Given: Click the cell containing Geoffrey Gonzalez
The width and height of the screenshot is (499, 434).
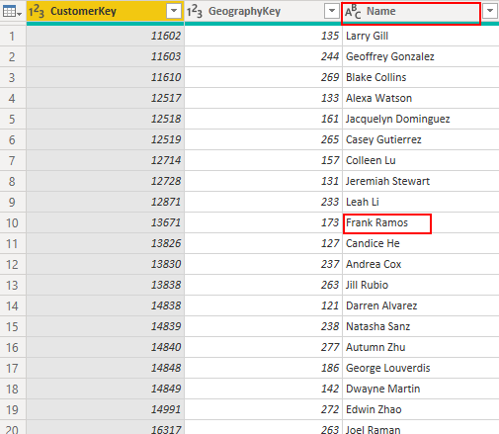Looking at the screenshot, I should tap(421, 56).
